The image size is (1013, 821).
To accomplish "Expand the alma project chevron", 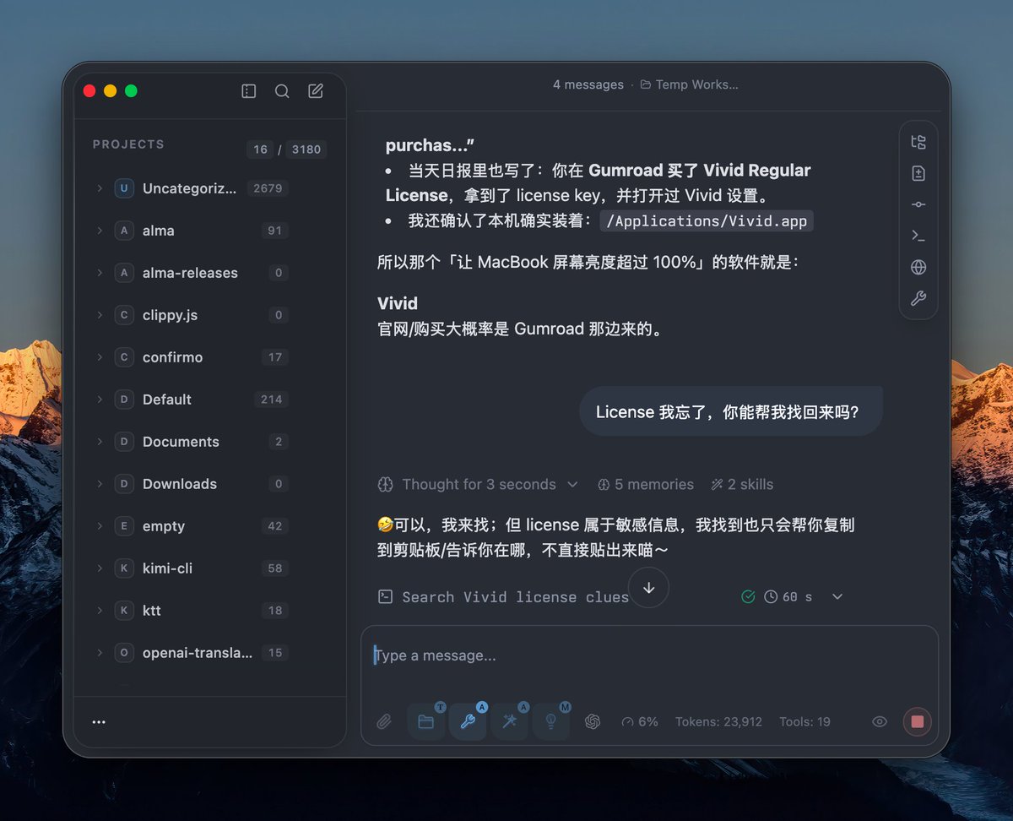I will point(99,231).
